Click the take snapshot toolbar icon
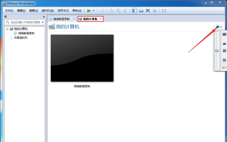Screen dimensions: 227x142 pyautogui.click(x=112, y=11)
